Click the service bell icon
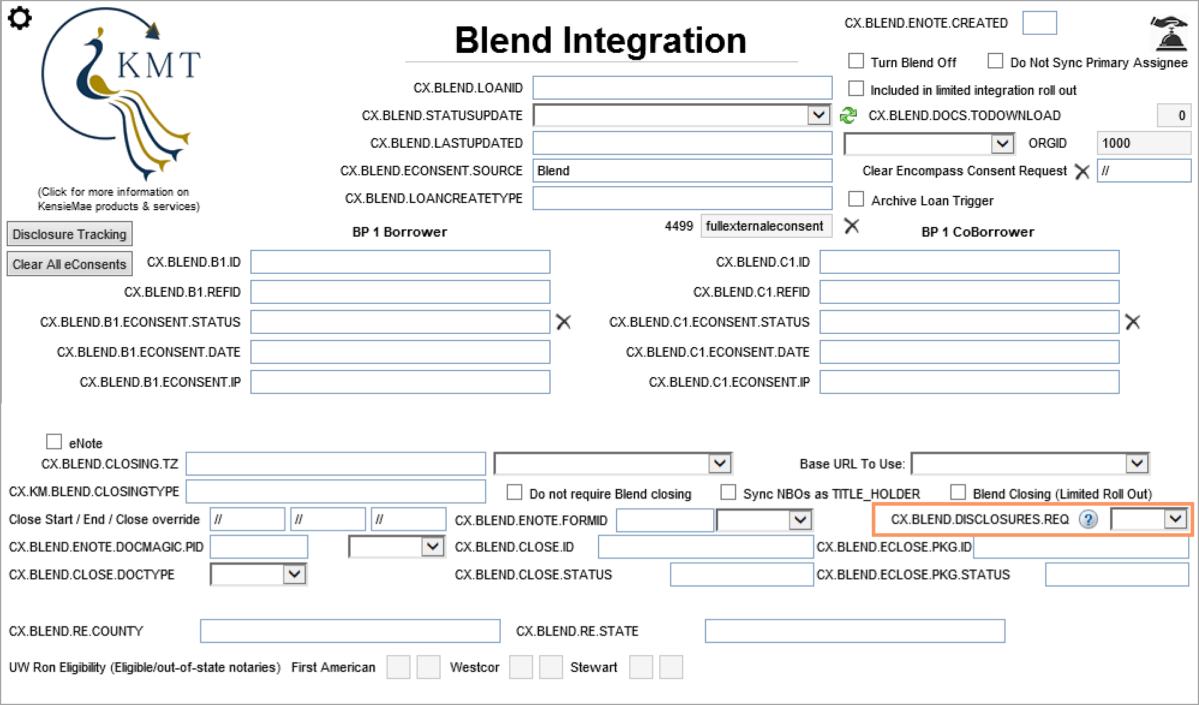This screenshot has height=705, width=1199. point(1169,33)
